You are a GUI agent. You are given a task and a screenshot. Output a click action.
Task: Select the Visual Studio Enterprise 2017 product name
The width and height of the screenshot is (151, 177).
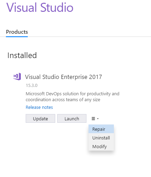[x=64, y=77]
